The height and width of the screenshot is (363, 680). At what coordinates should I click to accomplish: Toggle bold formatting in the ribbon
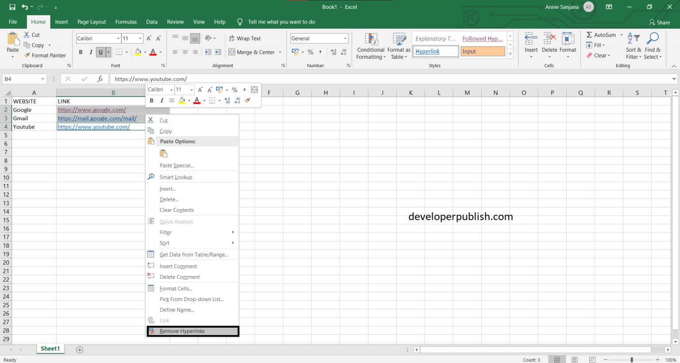pyautogui.click(x=81, y=52)
